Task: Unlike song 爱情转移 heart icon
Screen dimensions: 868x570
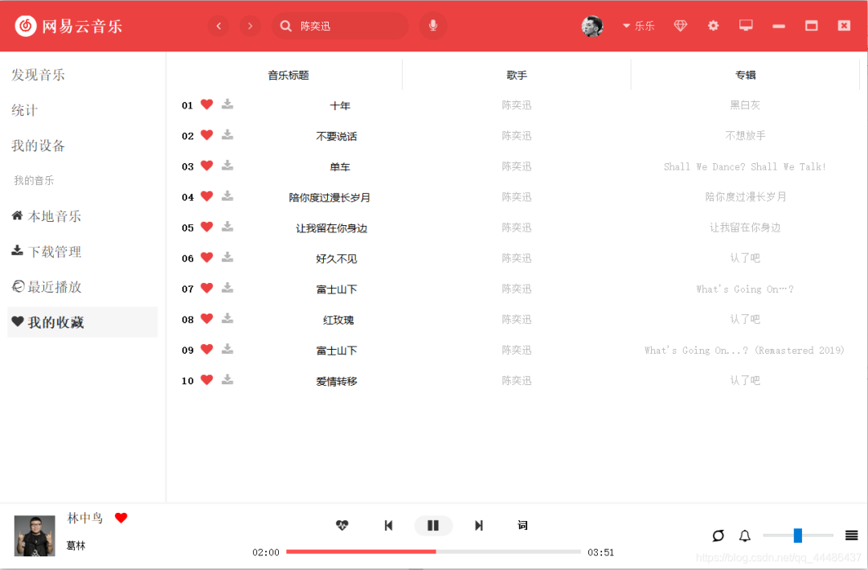Action: (207, 379)
